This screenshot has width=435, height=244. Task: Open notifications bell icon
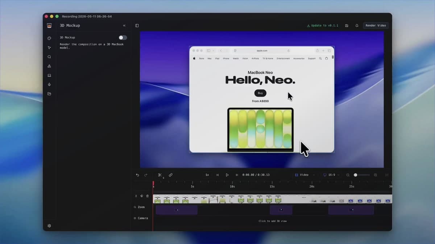point(357,26)
